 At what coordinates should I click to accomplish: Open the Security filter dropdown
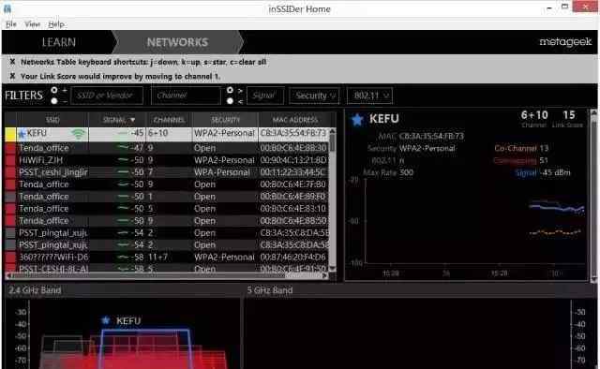point(315,96)
